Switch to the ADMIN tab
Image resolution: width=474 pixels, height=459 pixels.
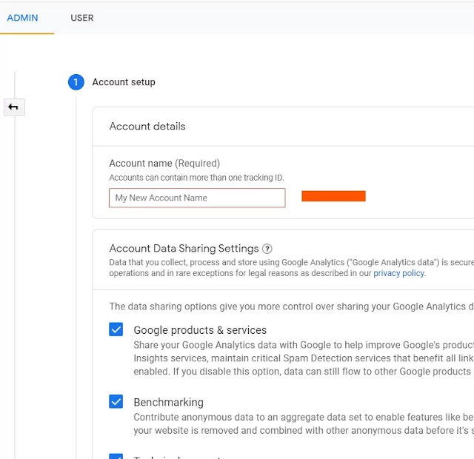tap(22, 18)
